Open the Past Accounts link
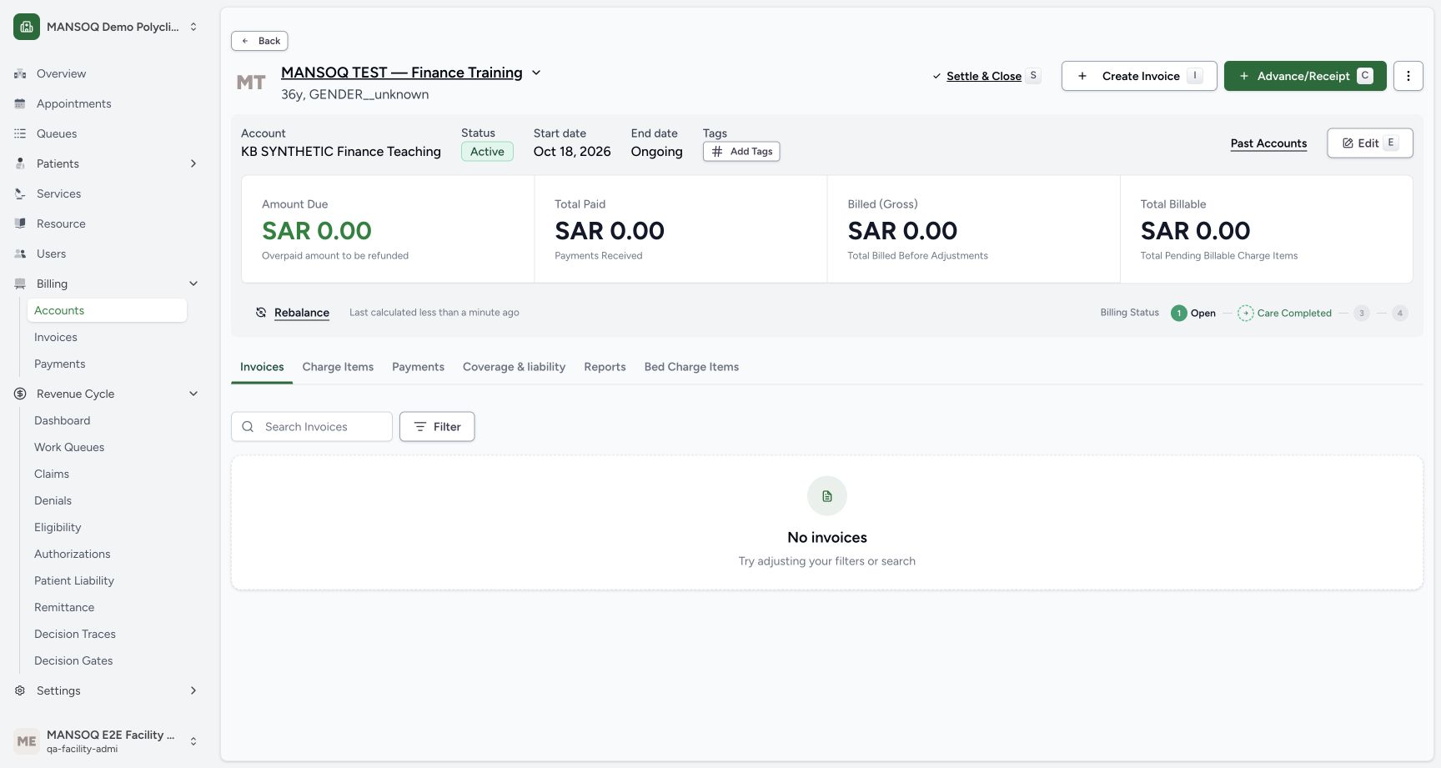 [1268, 143]
